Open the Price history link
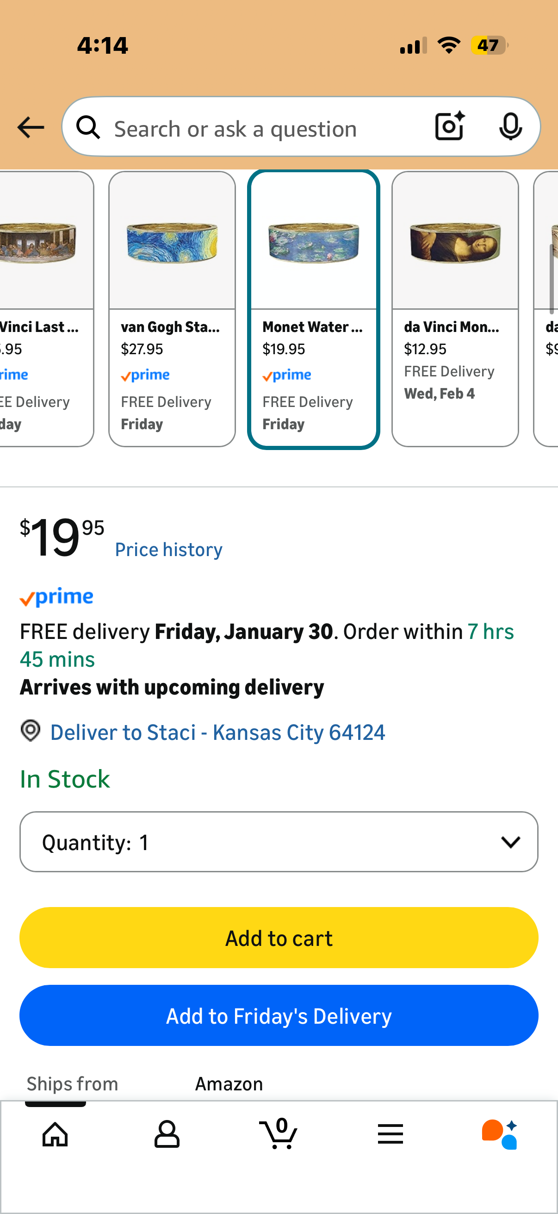Screen dimensions: 558x1214 pyautogui.click(x=168, y=550)
